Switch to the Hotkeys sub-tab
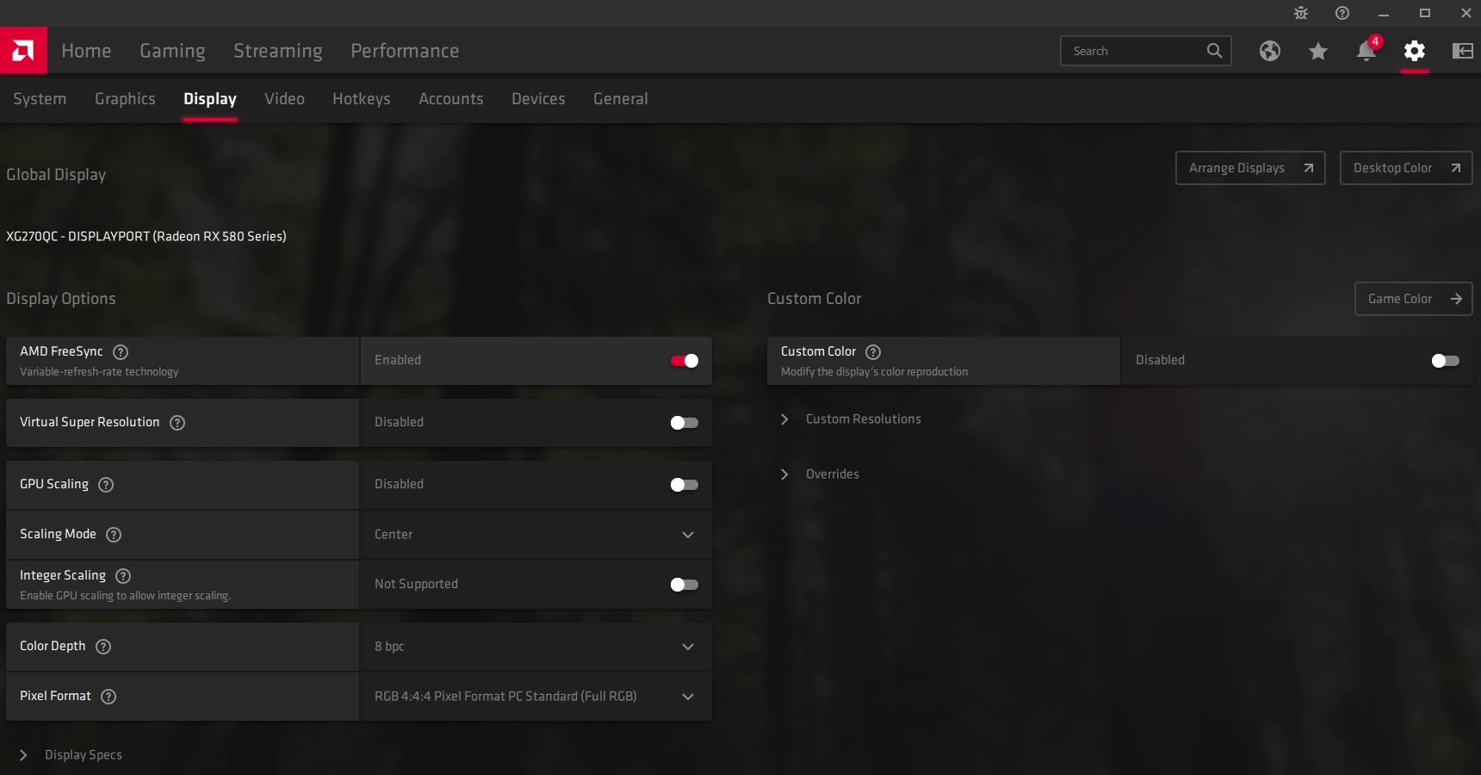 [362, 99]
